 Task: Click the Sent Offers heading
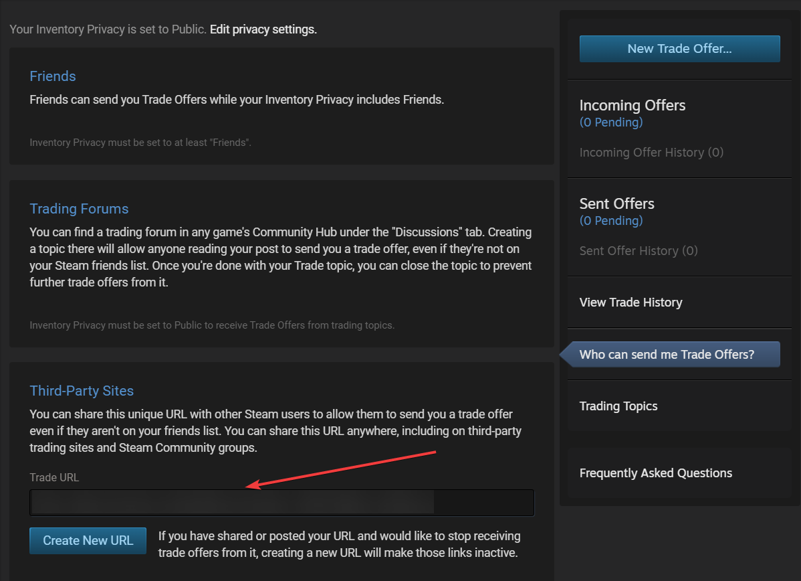(616, 203)
